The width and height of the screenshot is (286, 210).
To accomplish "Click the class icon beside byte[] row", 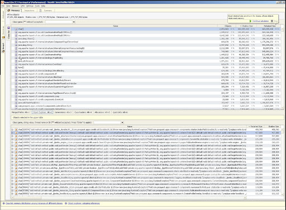I will coord(16,68).
